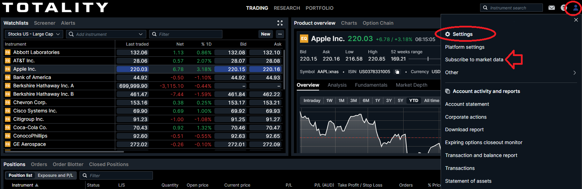The height and width of the screenshot is (189, 582).
Task: Select the 1Y chart range
Action: (x=378, y=101)
